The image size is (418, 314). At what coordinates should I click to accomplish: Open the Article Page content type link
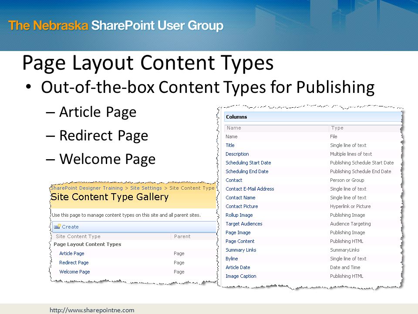(x=72, y=253)
